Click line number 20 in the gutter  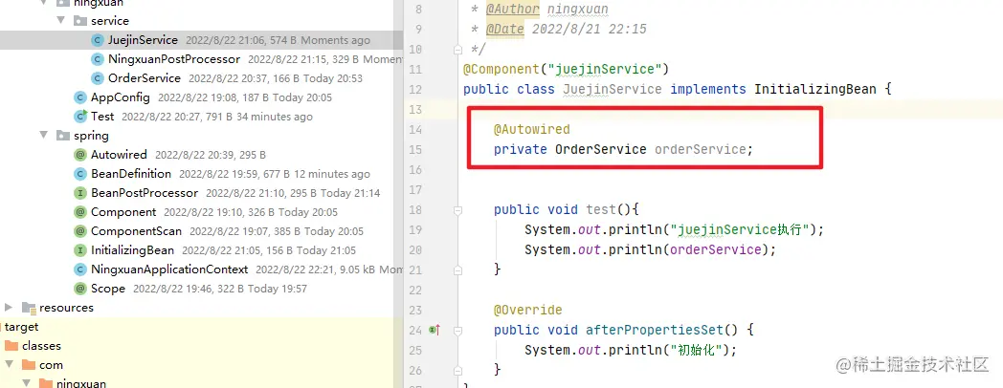coord(414,250)
